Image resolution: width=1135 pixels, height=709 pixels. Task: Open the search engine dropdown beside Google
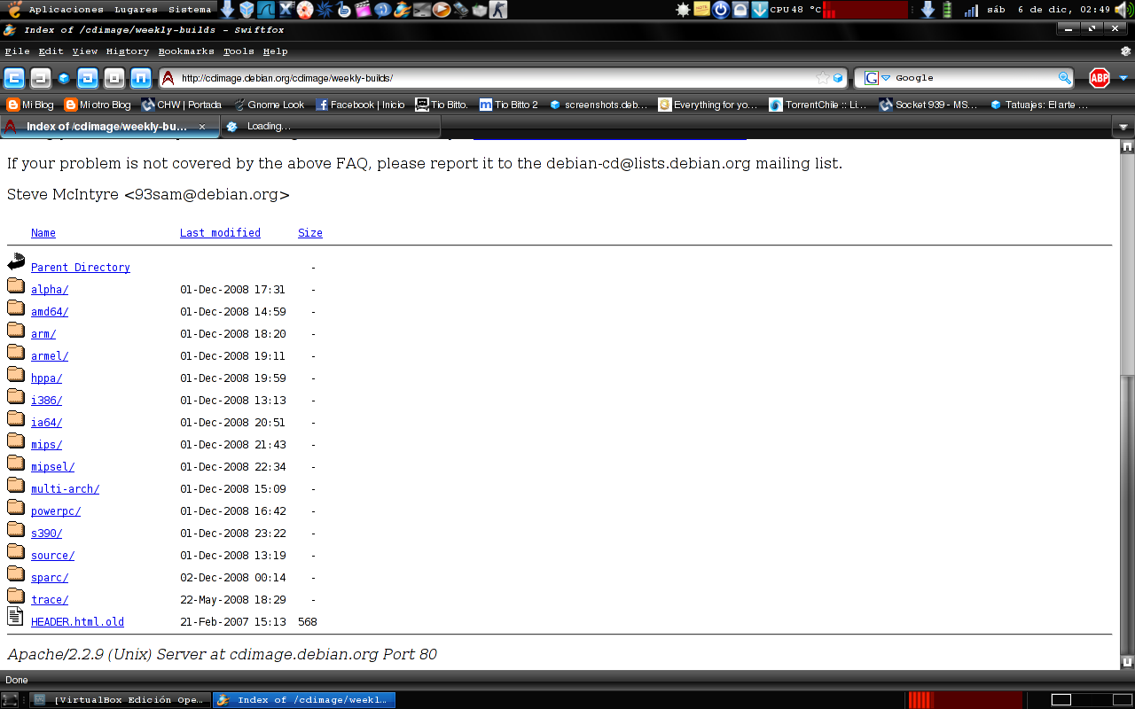[x=885, y=78]
